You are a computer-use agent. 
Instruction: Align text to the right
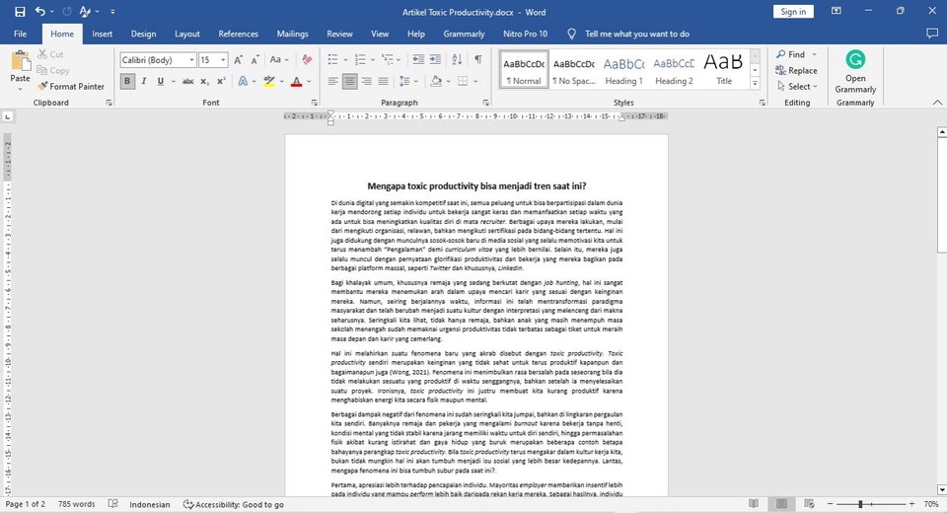click(x=366, y=81)
